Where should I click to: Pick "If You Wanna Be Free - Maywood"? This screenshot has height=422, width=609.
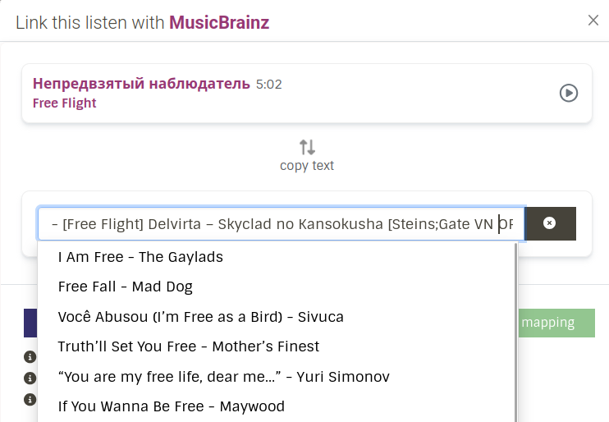(x=172, y=406)
